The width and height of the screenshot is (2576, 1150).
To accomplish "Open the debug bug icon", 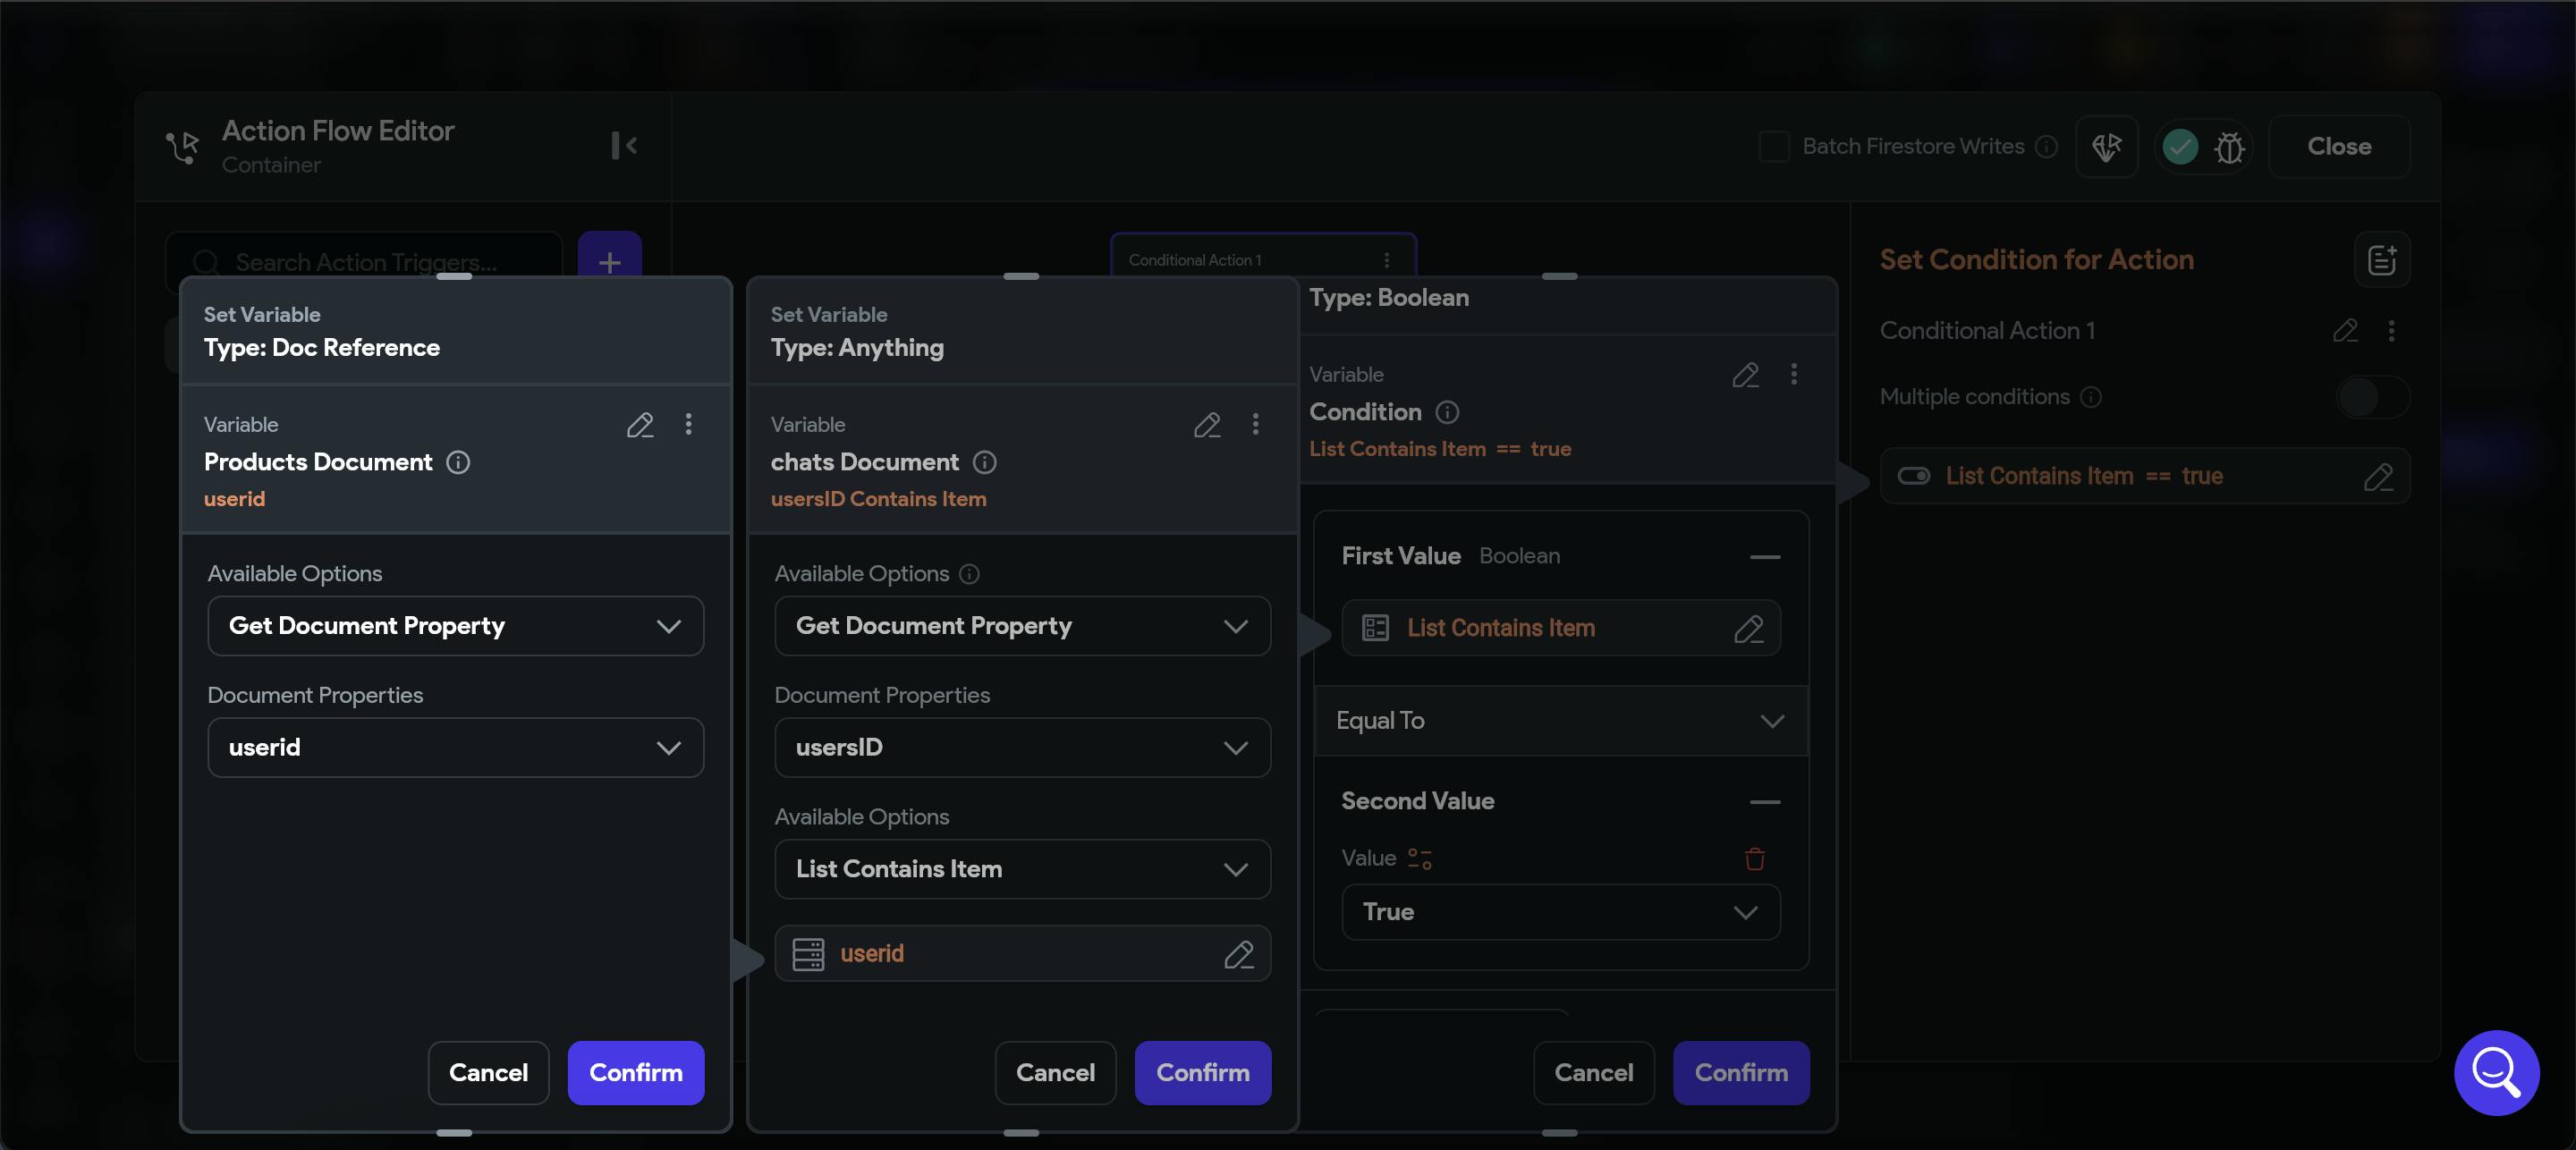I will 2229,148.
